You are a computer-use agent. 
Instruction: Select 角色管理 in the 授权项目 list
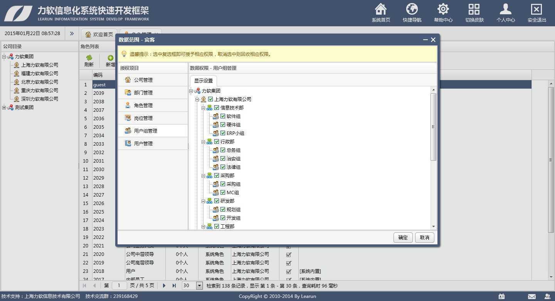pyautogui.click(x=153, y=105)
